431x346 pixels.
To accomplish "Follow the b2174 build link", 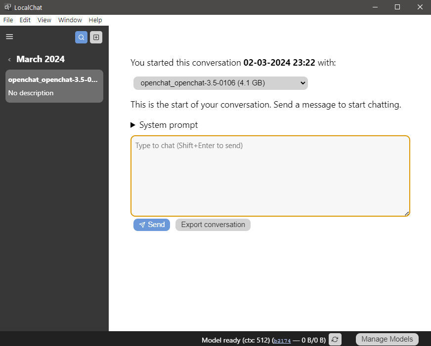I will pos(282,340).
